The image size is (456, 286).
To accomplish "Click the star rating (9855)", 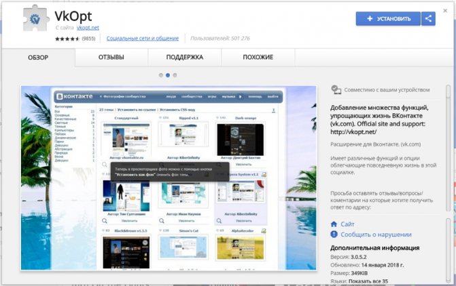I will (75, 39).
